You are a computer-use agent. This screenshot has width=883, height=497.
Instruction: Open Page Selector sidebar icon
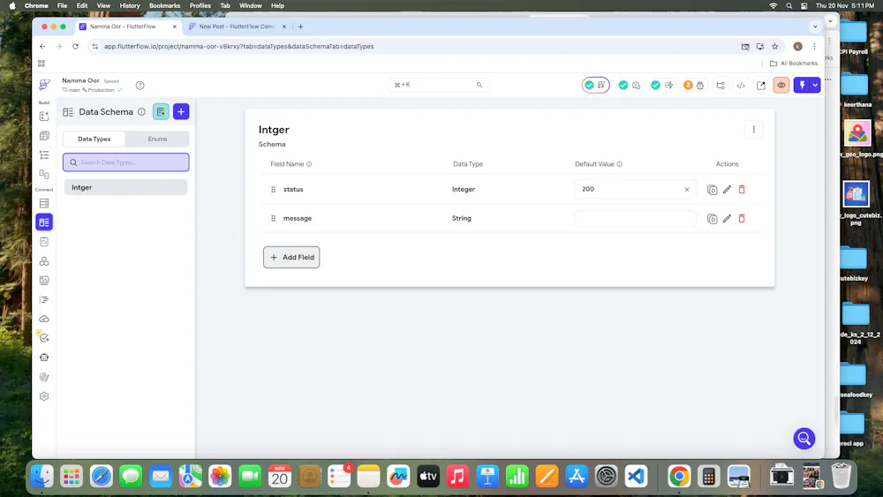pos(44,136)
